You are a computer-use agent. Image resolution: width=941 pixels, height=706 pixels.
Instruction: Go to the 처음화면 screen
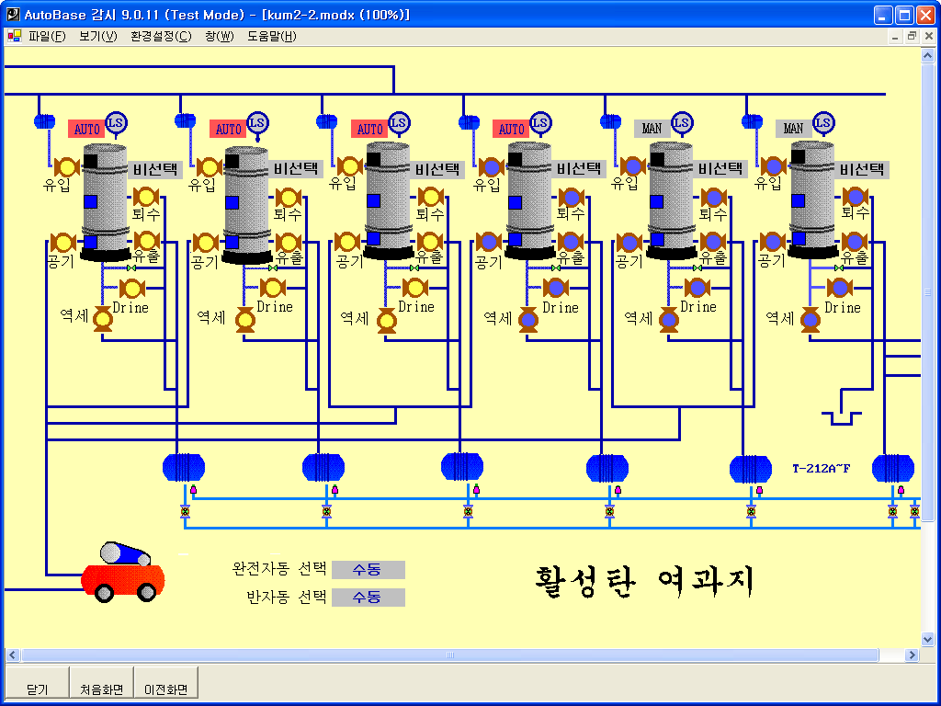[x=101, y=689]
